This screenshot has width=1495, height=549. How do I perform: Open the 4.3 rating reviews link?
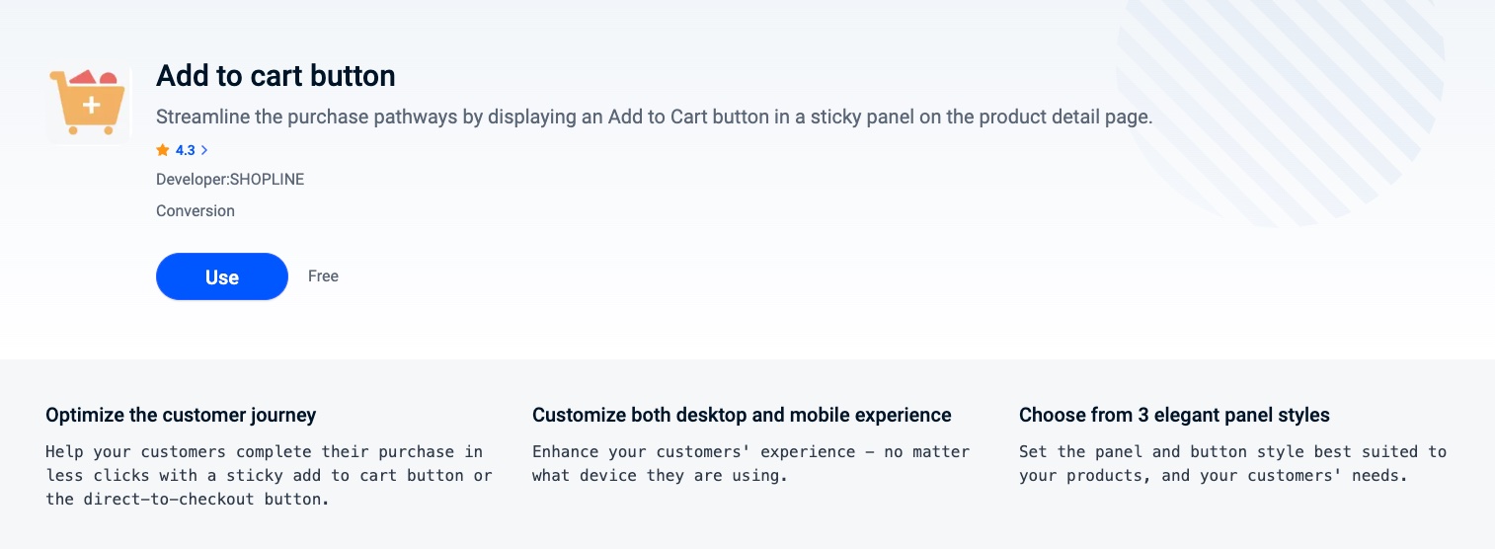click(186, 150)
